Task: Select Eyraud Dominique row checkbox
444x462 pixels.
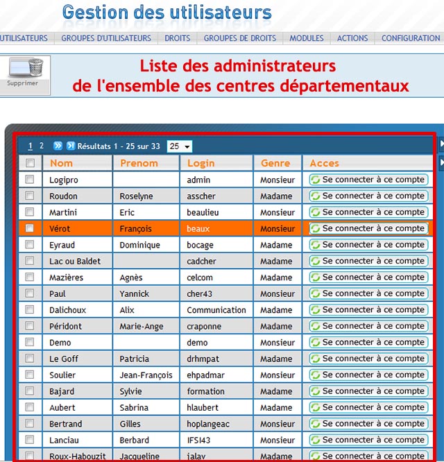Action: click(29, 244)
